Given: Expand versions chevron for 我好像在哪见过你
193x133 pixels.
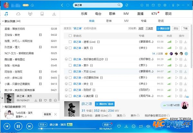Looking at the screenshot, I should (x=66, y=59).
